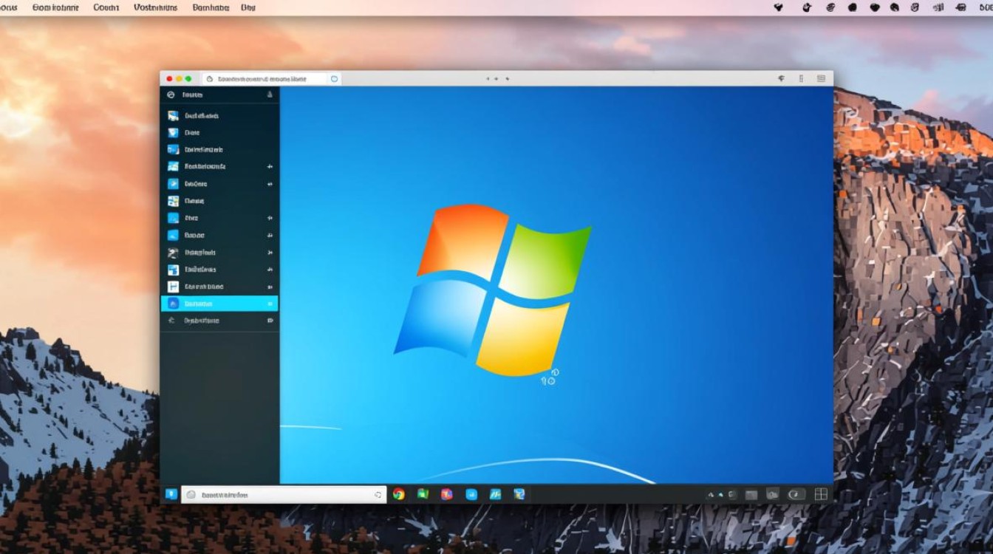Open Google Chrome from the VM taskbar

tap(399, 494)
